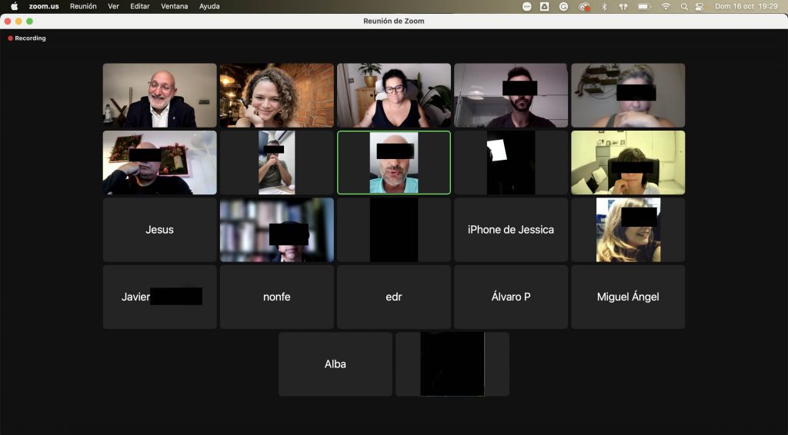788x435 pixels.
Task: Open the Apple menu
Action: [x=14, y=6]
